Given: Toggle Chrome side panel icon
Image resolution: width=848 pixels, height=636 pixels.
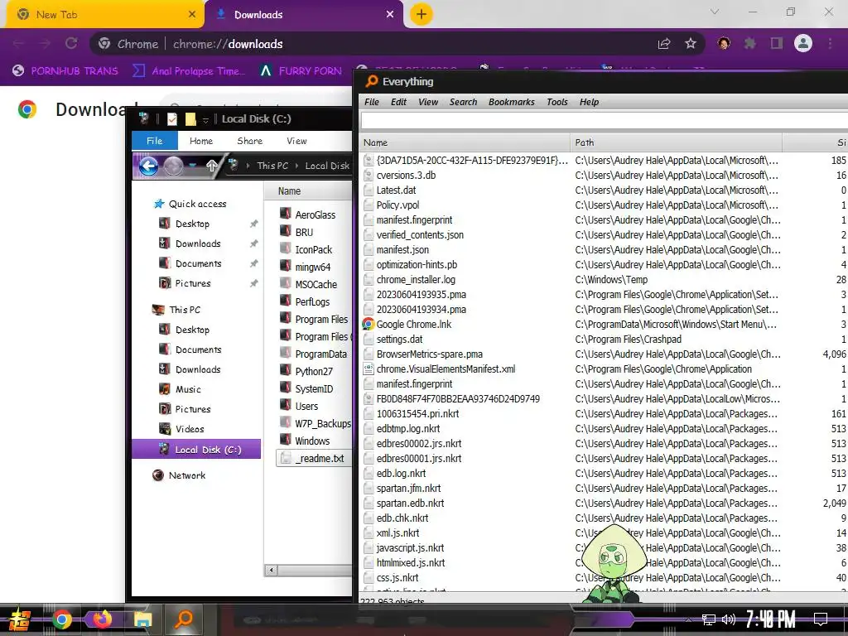Looking at the screenshot, I should coord(777,43).
